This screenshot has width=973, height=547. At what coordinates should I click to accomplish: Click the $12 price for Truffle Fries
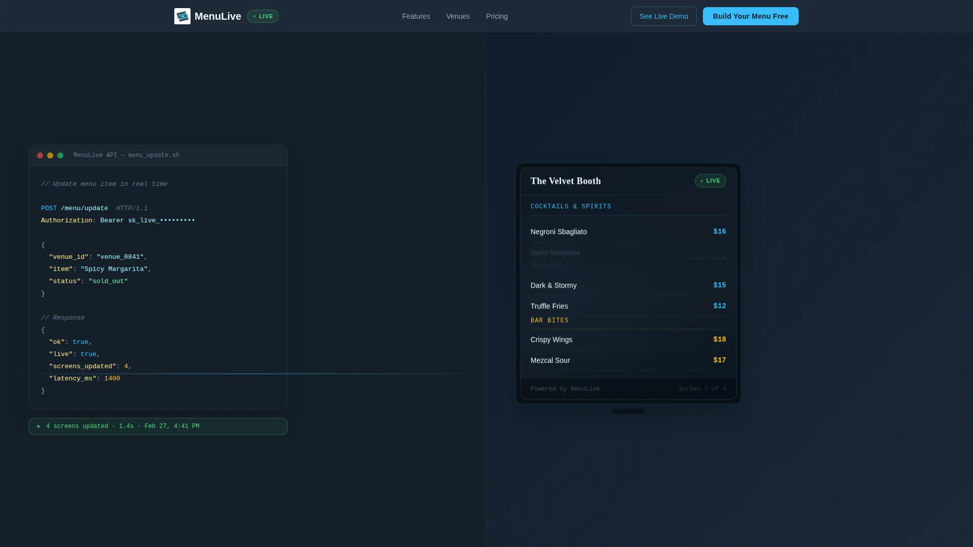click(x=720, y=306)
